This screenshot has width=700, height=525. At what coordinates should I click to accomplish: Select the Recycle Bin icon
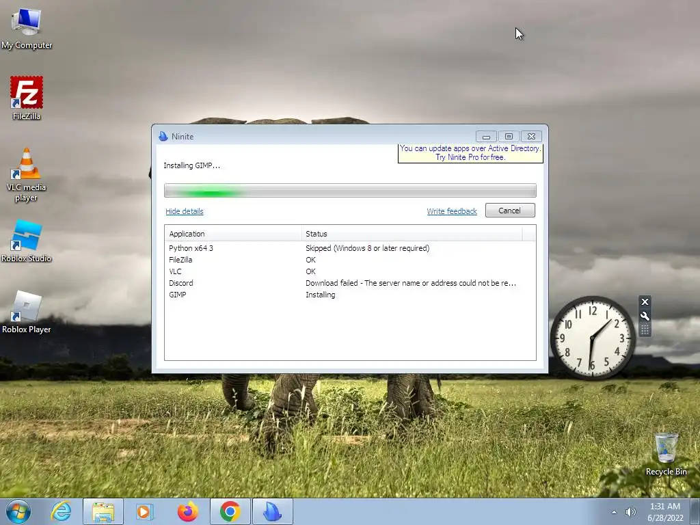tap(666, 454)
